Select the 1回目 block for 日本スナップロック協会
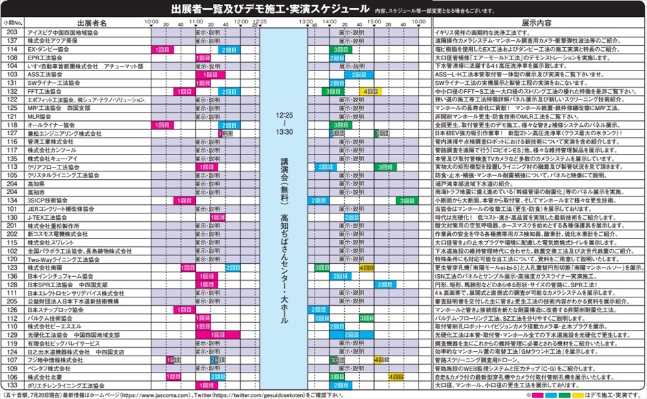The image size is (647, 399). (184, 310)
